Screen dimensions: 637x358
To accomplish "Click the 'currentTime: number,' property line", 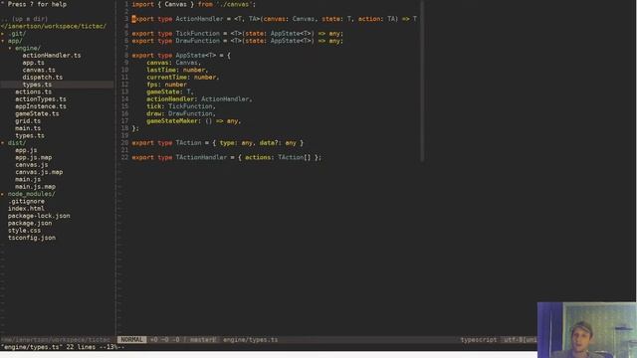I will tap(183, 78).
